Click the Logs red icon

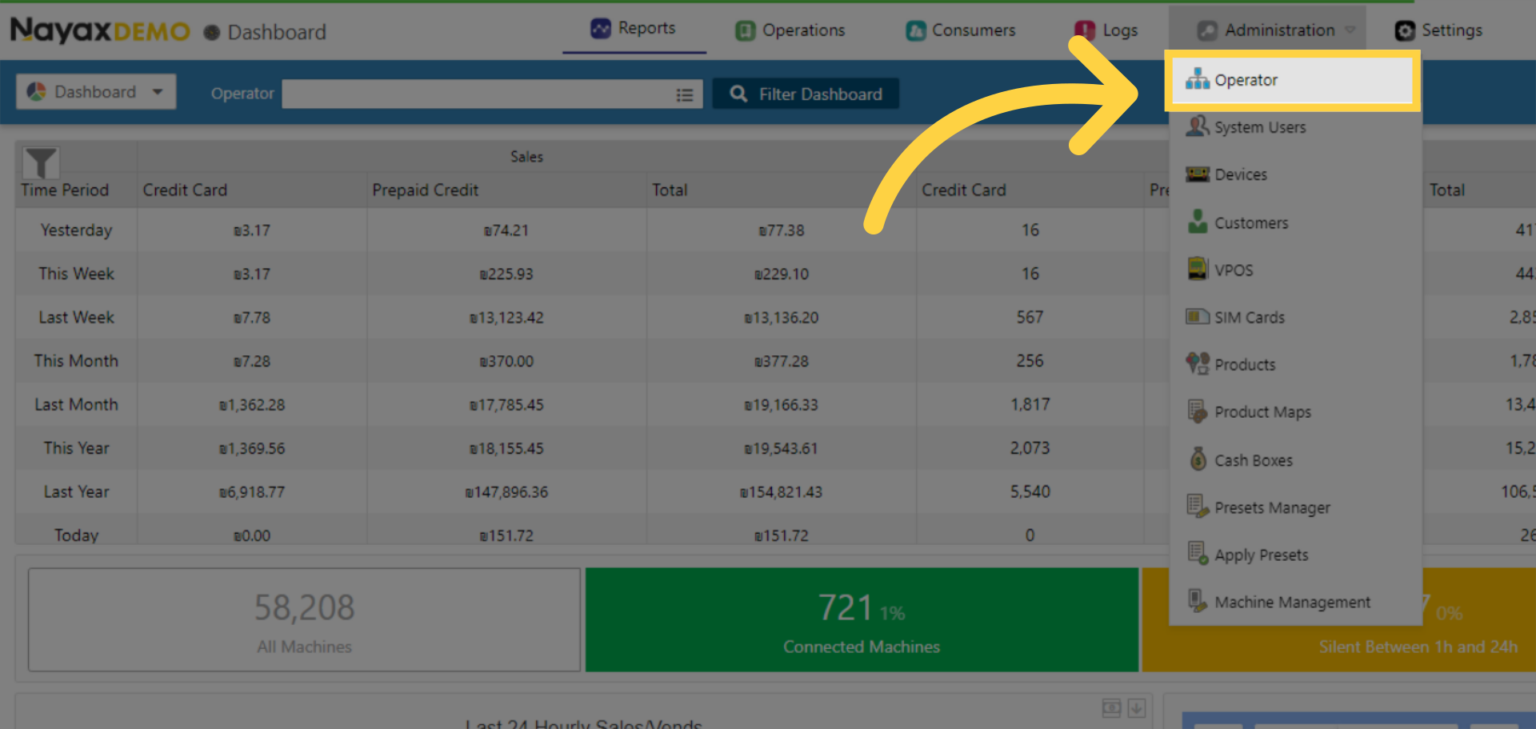click(x=1085, y=30)
